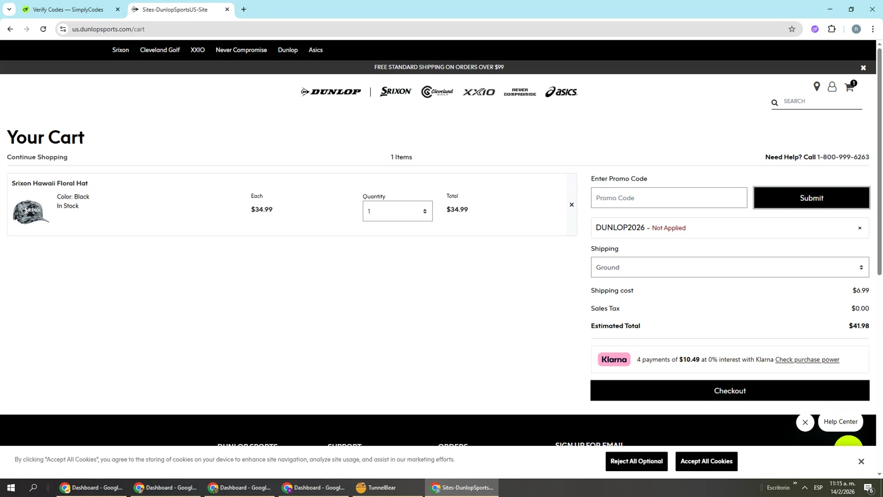View site information icon in address bar
This screenshot has height=497, width=883.
[x=63, y=29]
